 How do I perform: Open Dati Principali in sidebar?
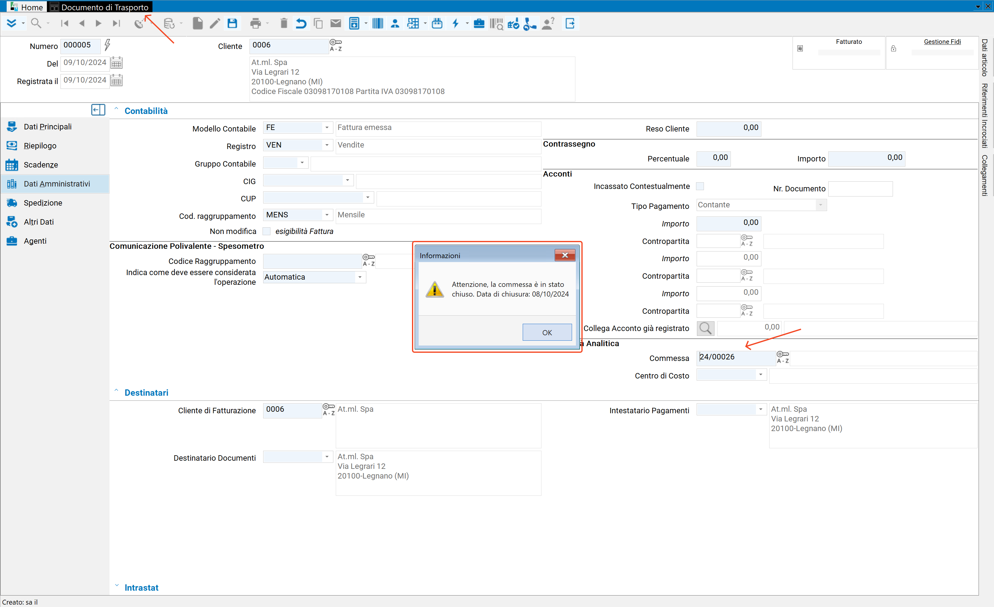click(x=55, y=127)
